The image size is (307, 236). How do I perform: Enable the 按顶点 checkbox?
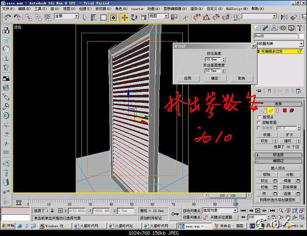click(x=259, y=117)
